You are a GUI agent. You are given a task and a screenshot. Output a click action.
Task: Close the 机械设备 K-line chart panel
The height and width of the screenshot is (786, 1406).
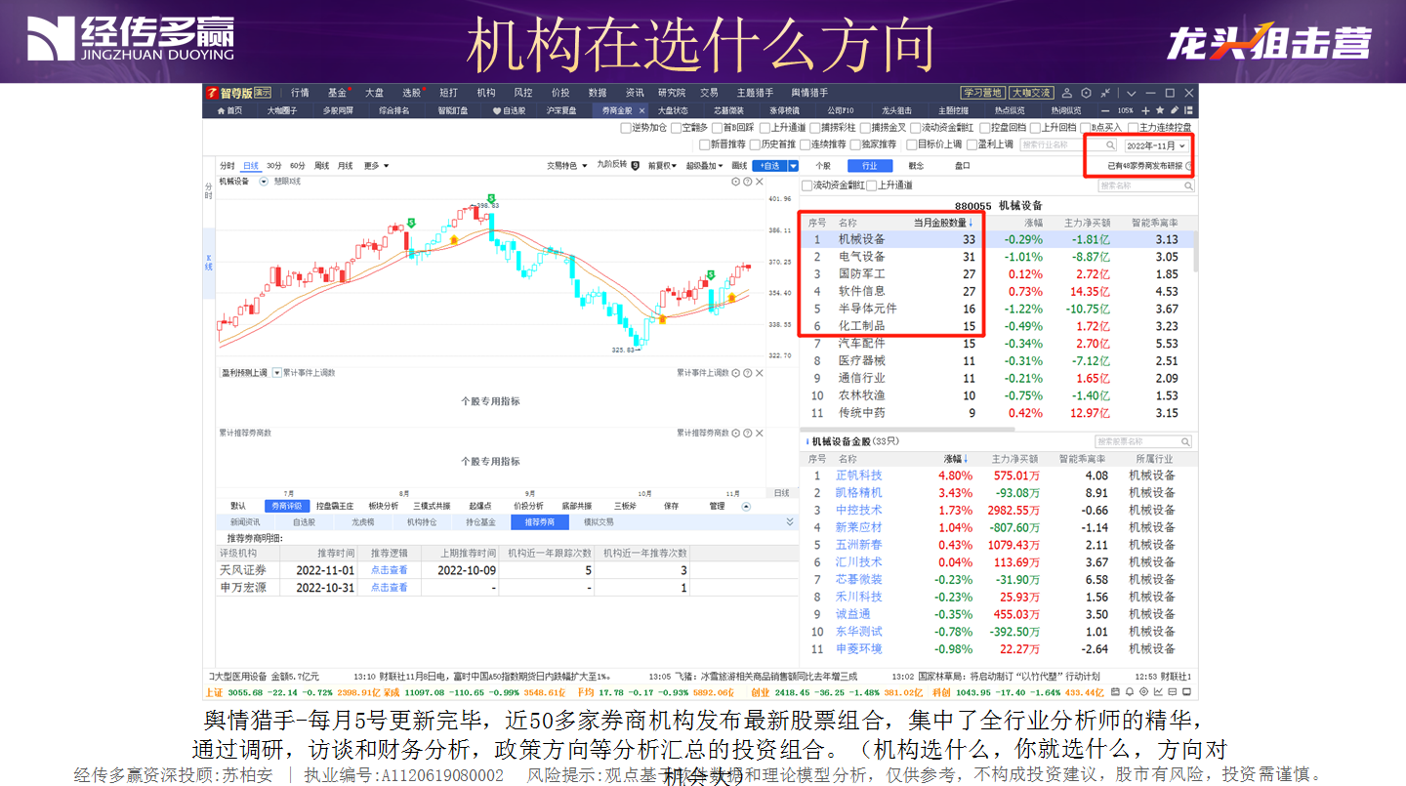[x=760, y=181]
